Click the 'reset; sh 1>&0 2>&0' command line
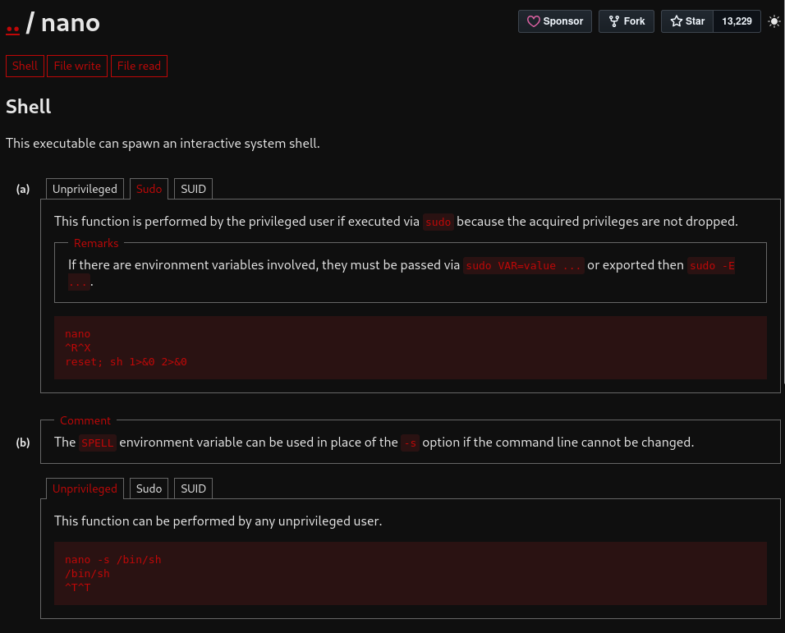 (x=126, y=362)
